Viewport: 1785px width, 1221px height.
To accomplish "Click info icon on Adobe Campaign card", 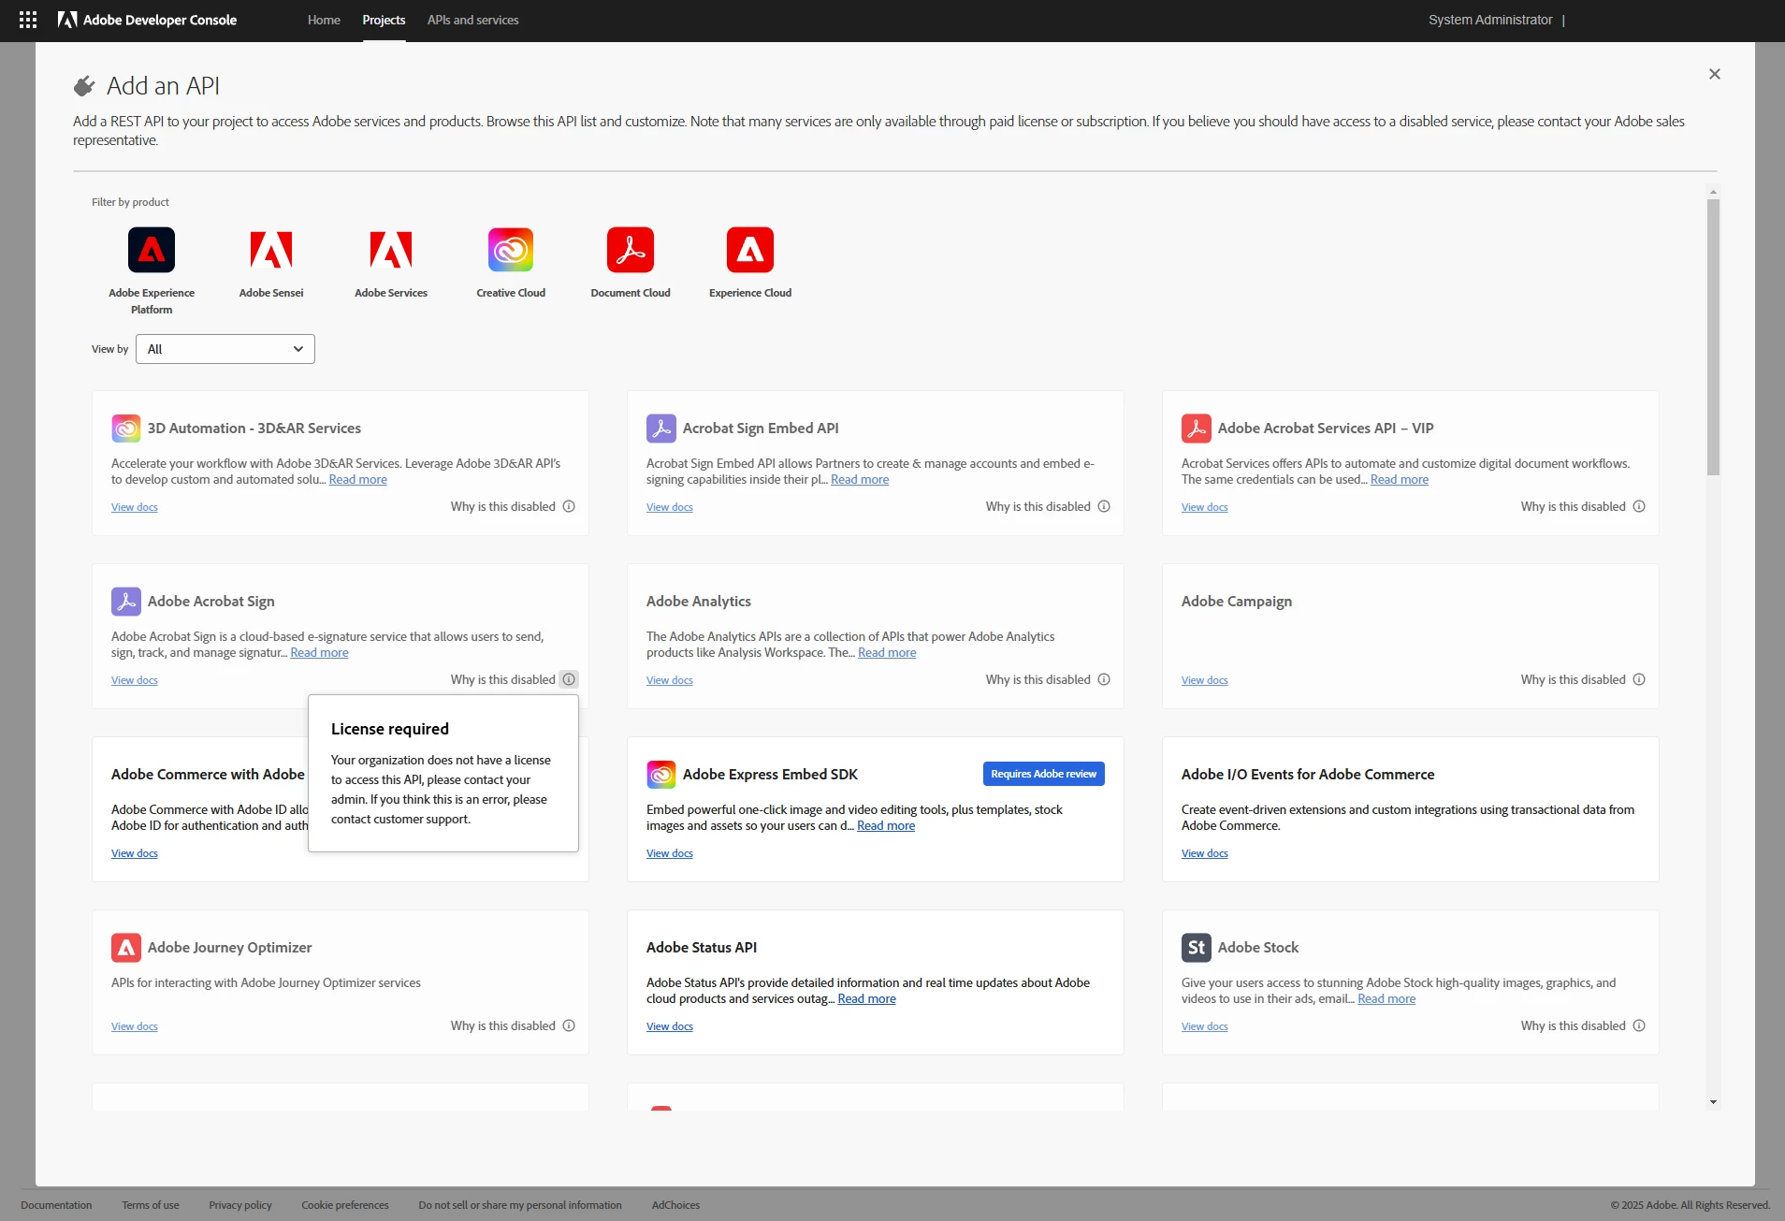I will (x=1639, y=679).
